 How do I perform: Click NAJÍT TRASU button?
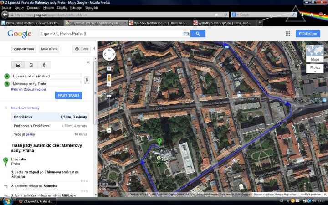pos(69,95)
